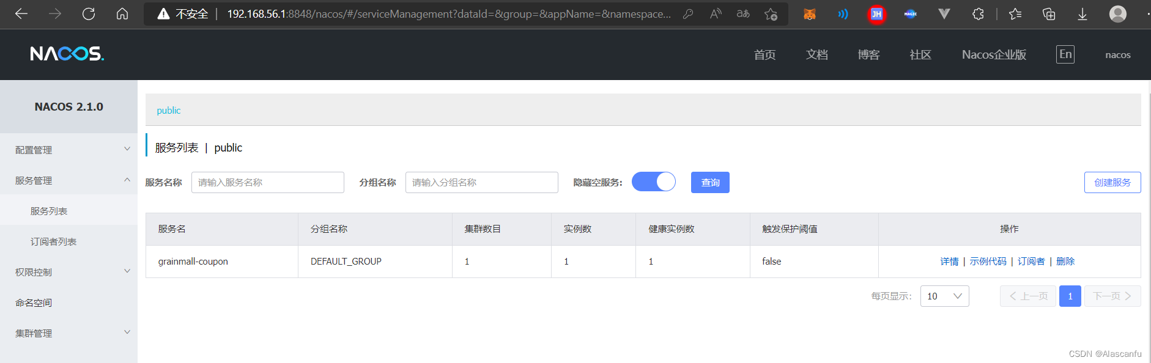This screenshot has height=363, width=1151.
Task: Activate the read aloud icon
Action: pyautogui.click(x=716, y=13)
